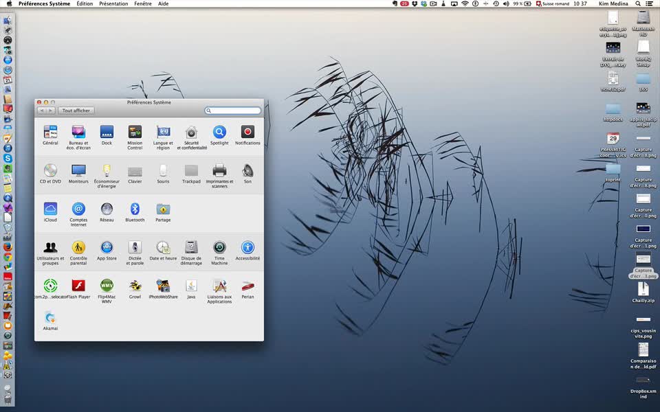Open Chailly.zip on the desktop

pos(643,289)
